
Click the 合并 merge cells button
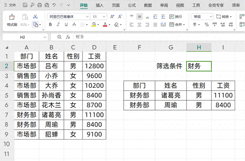pos(176,25)
